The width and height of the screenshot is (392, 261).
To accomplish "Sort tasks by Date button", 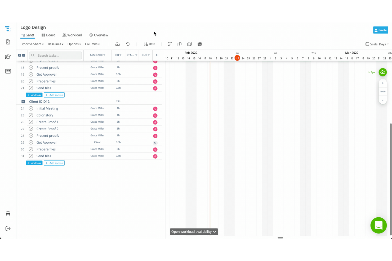I will [x=149, y=44].
